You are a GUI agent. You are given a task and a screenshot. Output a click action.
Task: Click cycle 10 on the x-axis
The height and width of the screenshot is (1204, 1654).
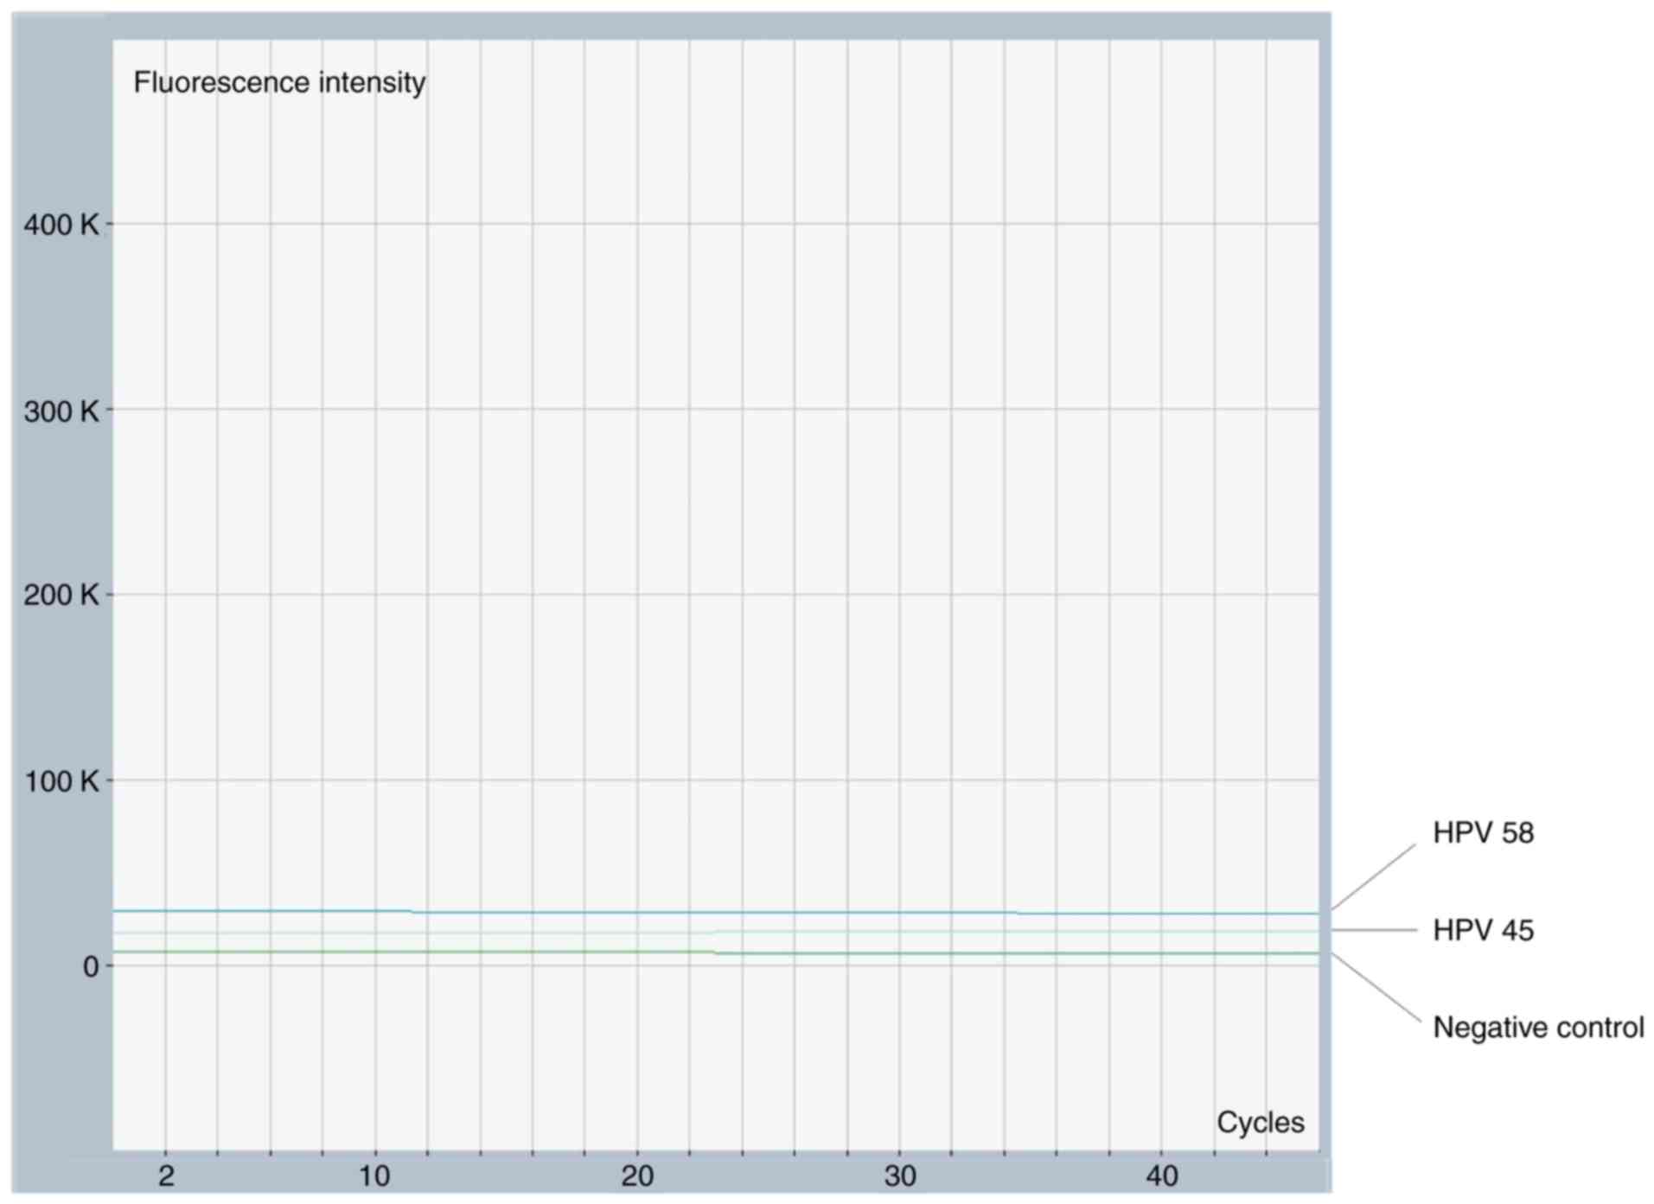tap(374, 1176)
